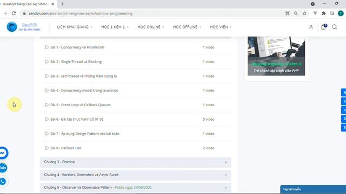Open the extensions puzzle icon
This screenshot has height=194, width=346.
click(x=324, y=13)
